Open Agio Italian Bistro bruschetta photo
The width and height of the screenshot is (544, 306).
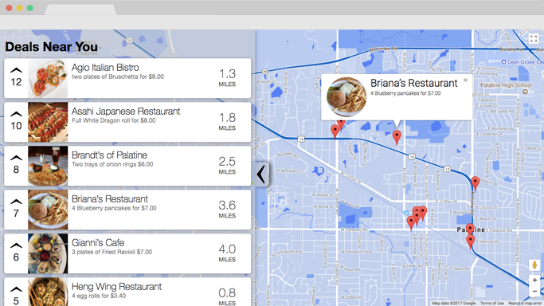48,78
